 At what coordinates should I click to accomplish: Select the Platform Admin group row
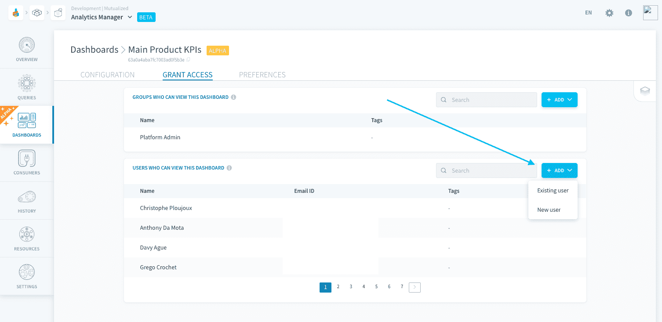[355, 137]
